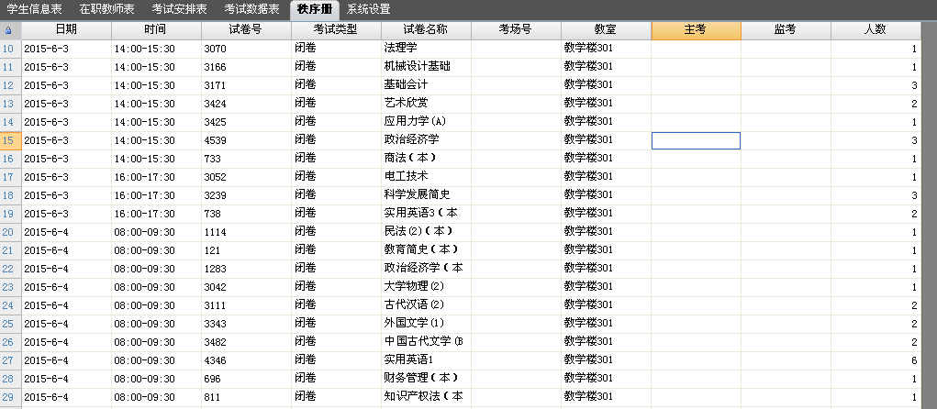Click 民法(2)(本) exam name cell
This screenshot has height=409, width=937.
coord(426,232)
